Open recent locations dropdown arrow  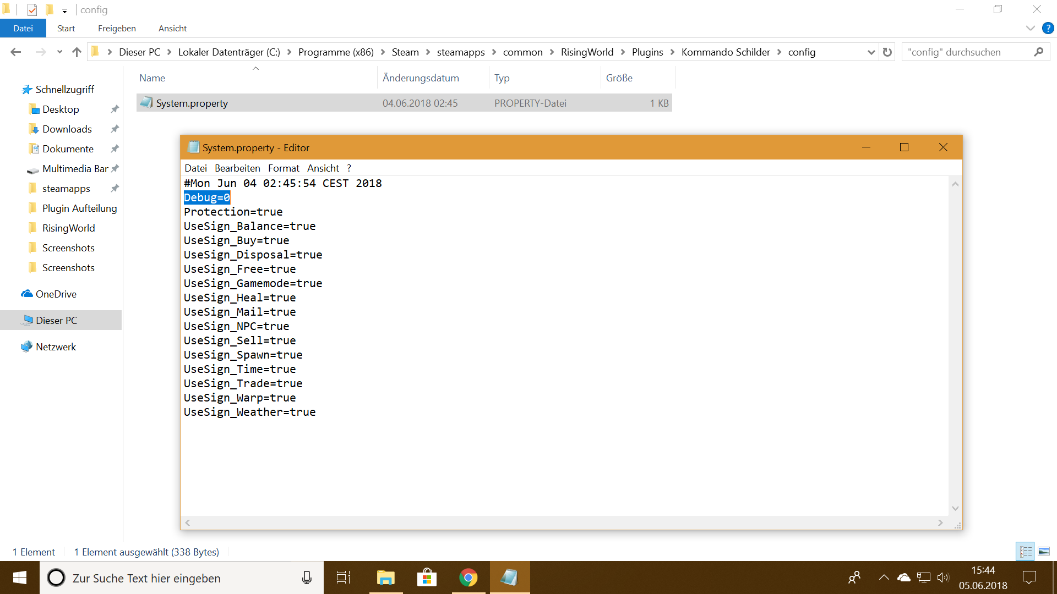[59, 52]
